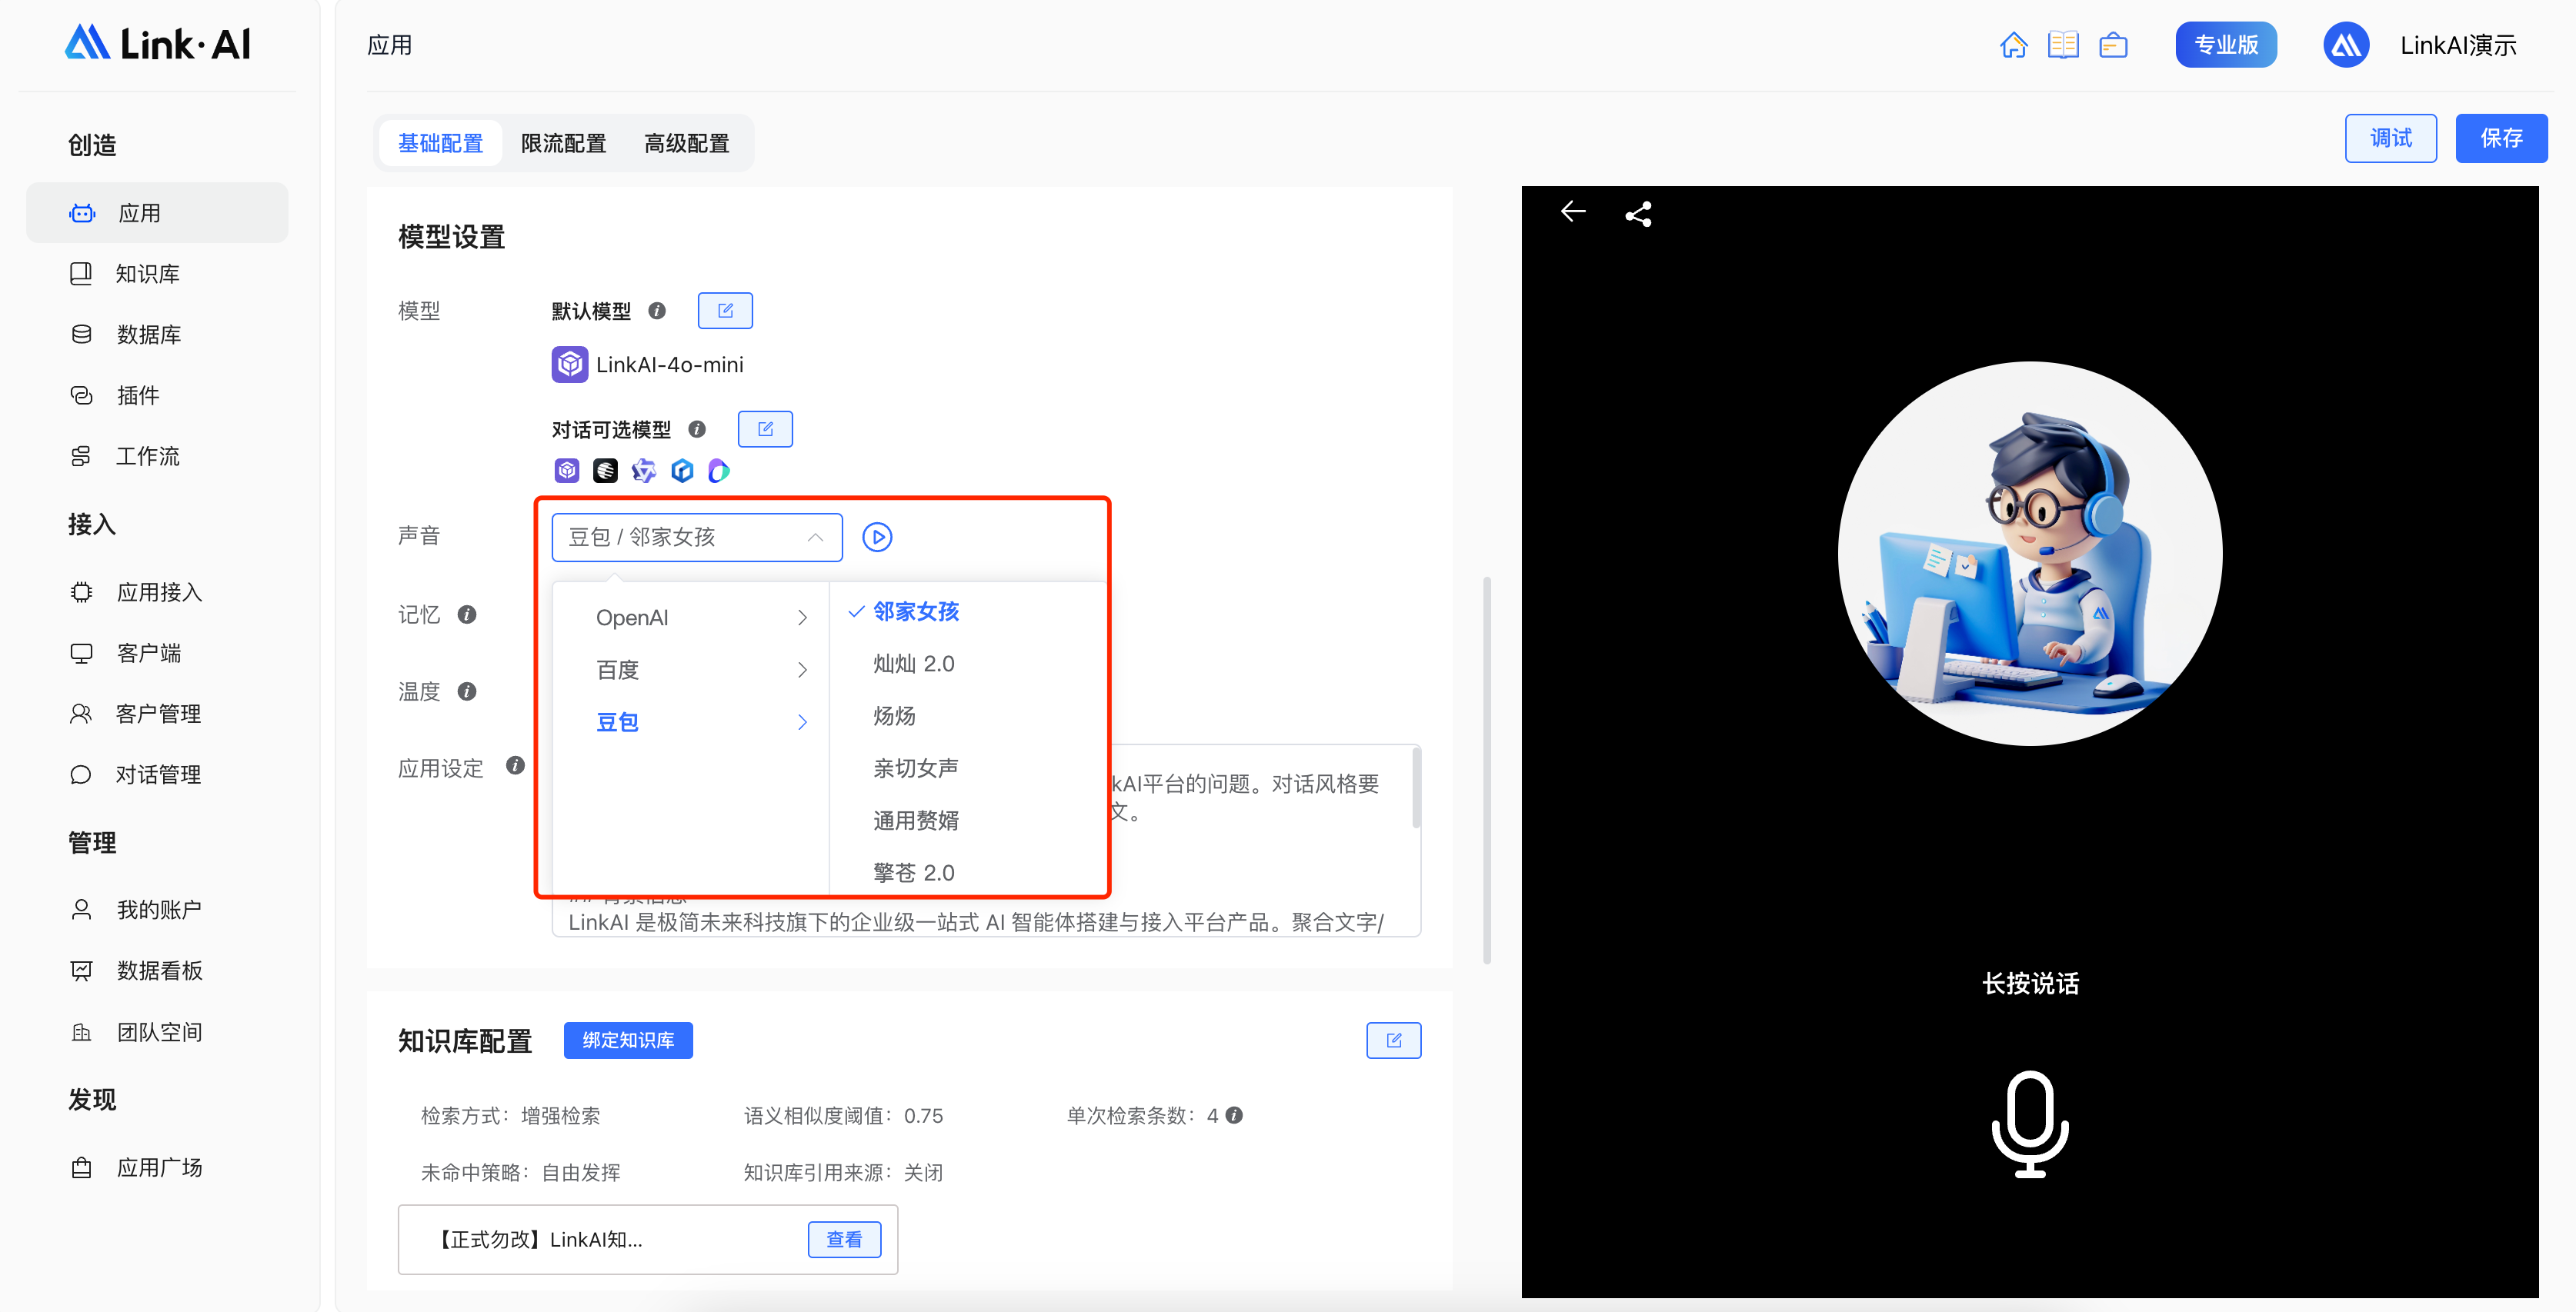Click the share icon in preview panel
This screenshot has height=1312, width=2576.
[x=1638, y=214]
